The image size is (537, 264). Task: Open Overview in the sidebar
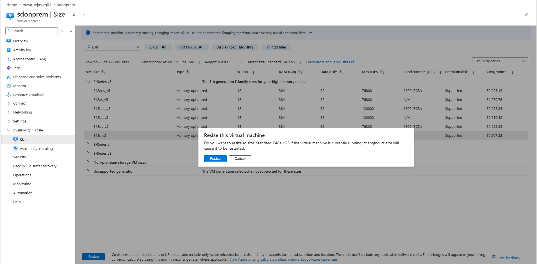[21, 41]
